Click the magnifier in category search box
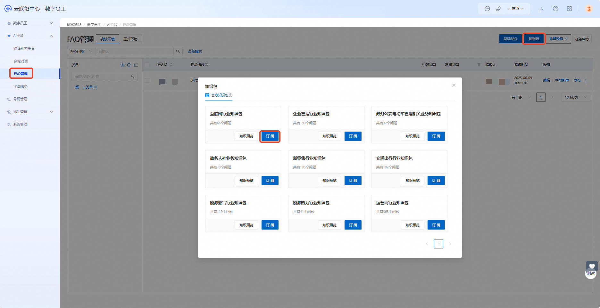Screen dimensions: 600x308 point(132,77)
